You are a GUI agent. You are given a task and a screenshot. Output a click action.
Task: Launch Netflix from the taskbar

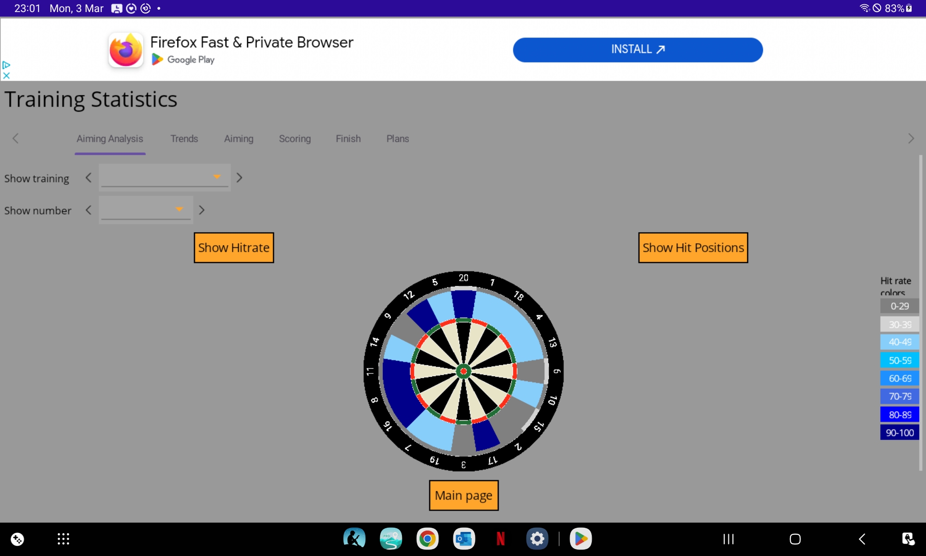(501, 539)
